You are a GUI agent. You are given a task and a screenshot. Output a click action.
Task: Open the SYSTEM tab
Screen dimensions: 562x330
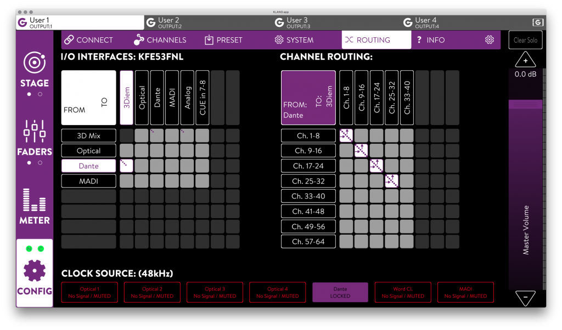(294, 39)
